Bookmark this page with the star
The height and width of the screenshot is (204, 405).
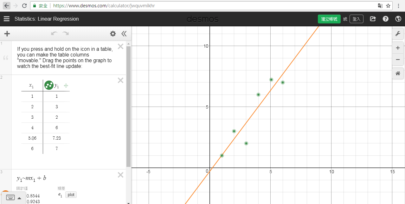(388, 6)
